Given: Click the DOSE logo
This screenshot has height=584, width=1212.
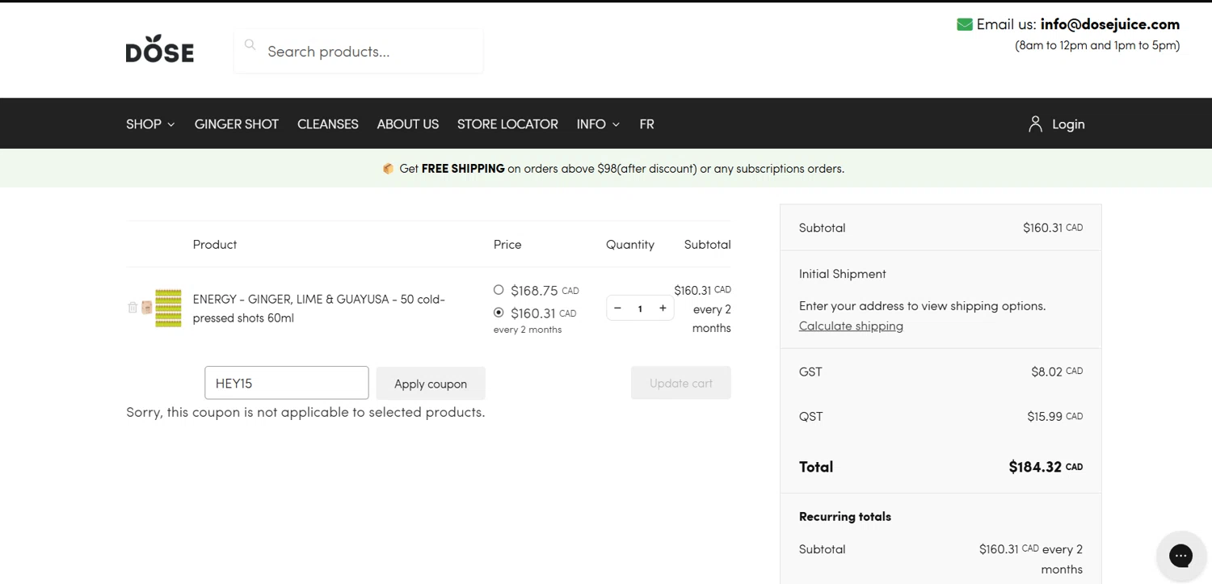Looking at the screenshot, I should (x=160, y=49).
